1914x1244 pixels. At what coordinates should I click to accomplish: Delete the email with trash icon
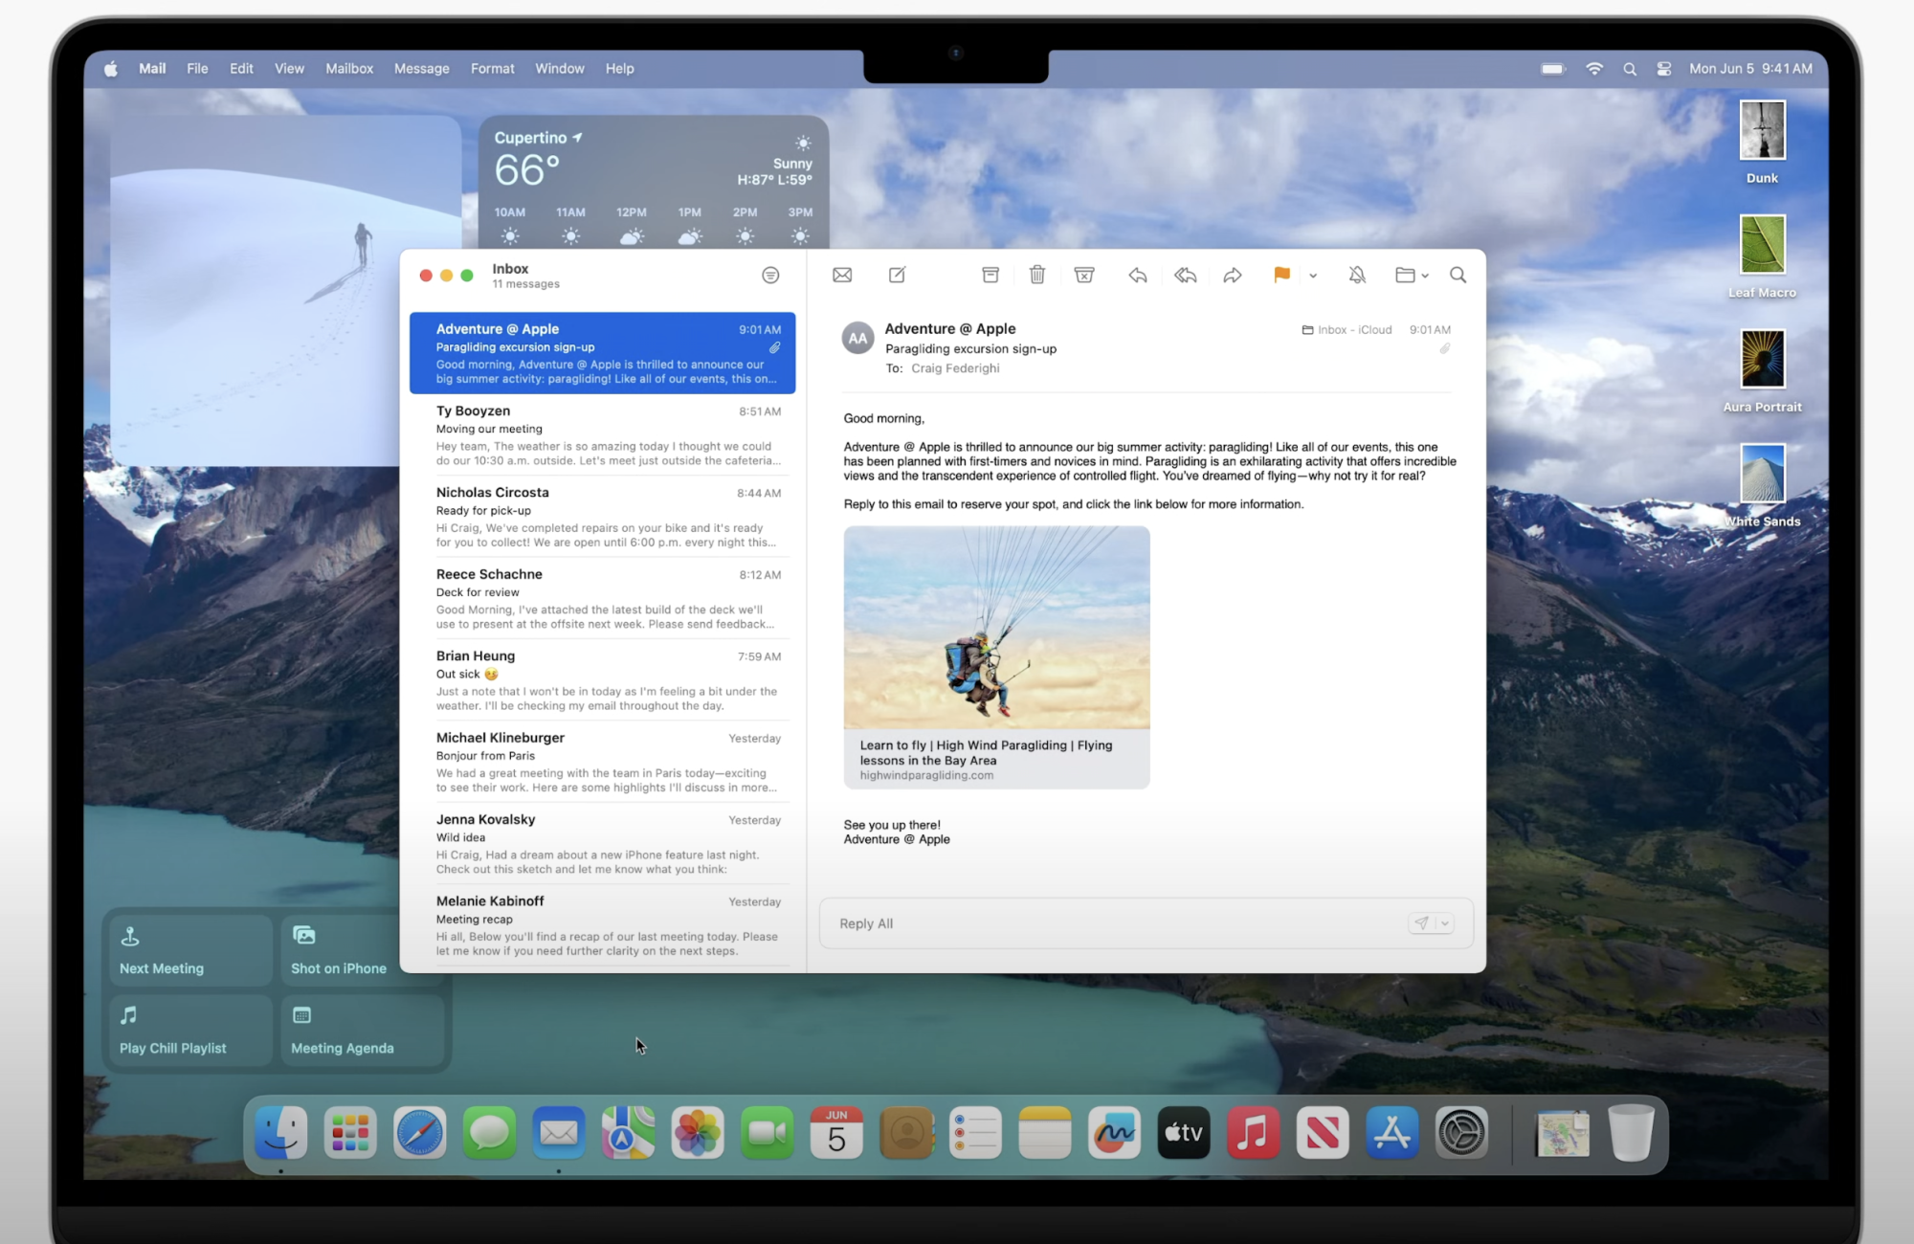click(x=1036, y=276)
